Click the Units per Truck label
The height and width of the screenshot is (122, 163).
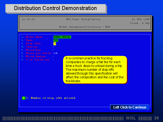tap(38, 53)
